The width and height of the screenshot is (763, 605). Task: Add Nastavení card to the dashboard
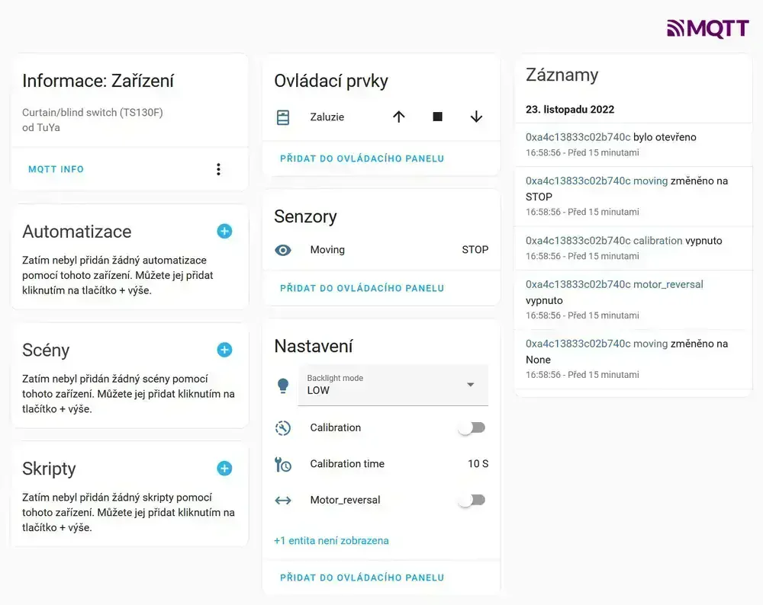pyautogui.click(x=362, y=578)
